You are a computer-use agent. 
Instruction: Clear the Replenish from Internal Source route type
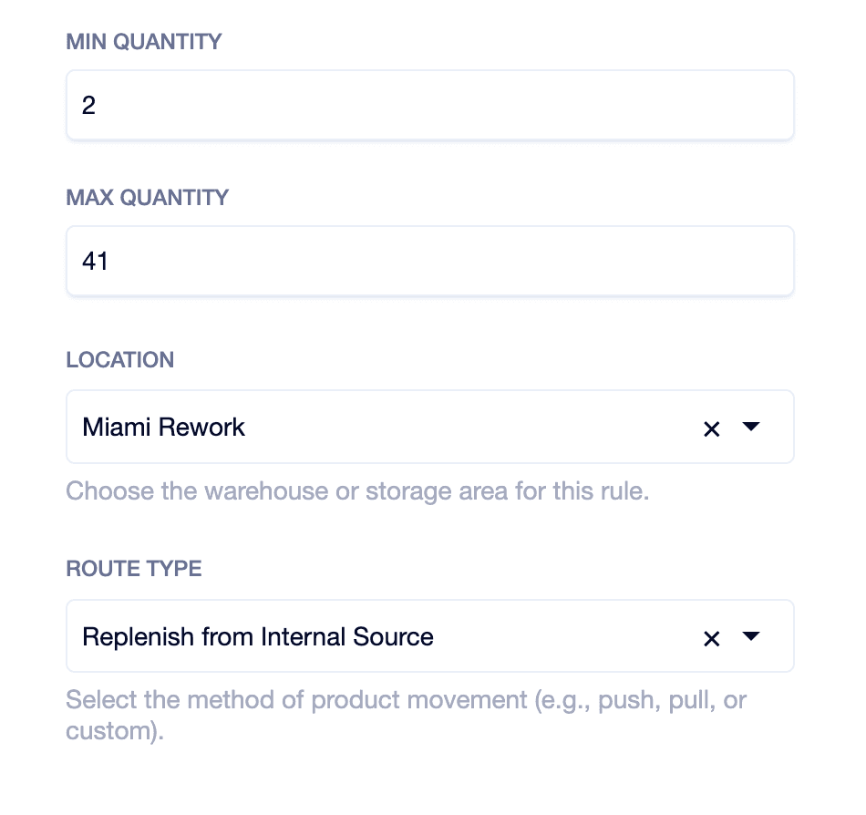pos(712,638)
